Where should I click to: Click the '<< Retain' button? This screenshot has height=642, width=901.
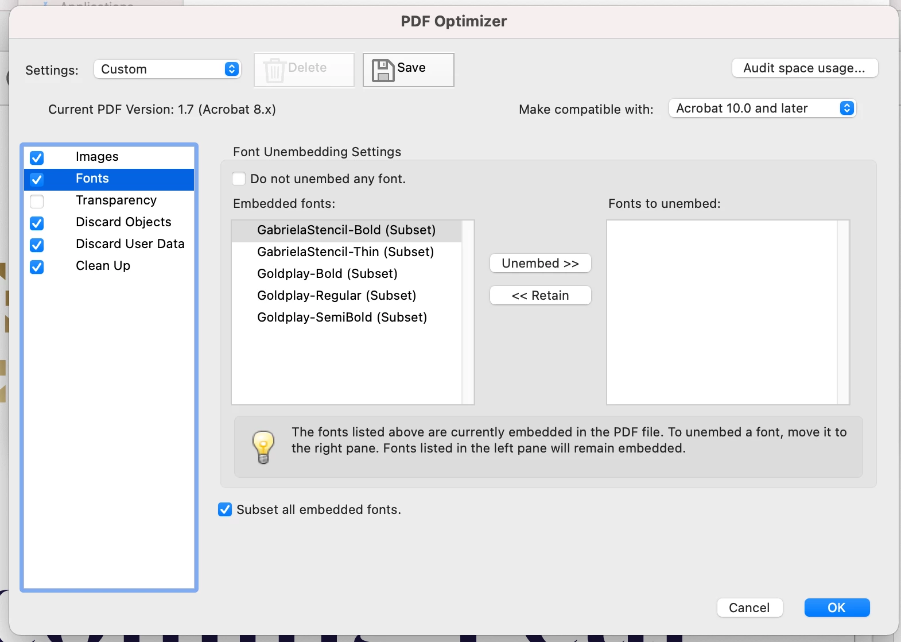(x=541, y=295)
